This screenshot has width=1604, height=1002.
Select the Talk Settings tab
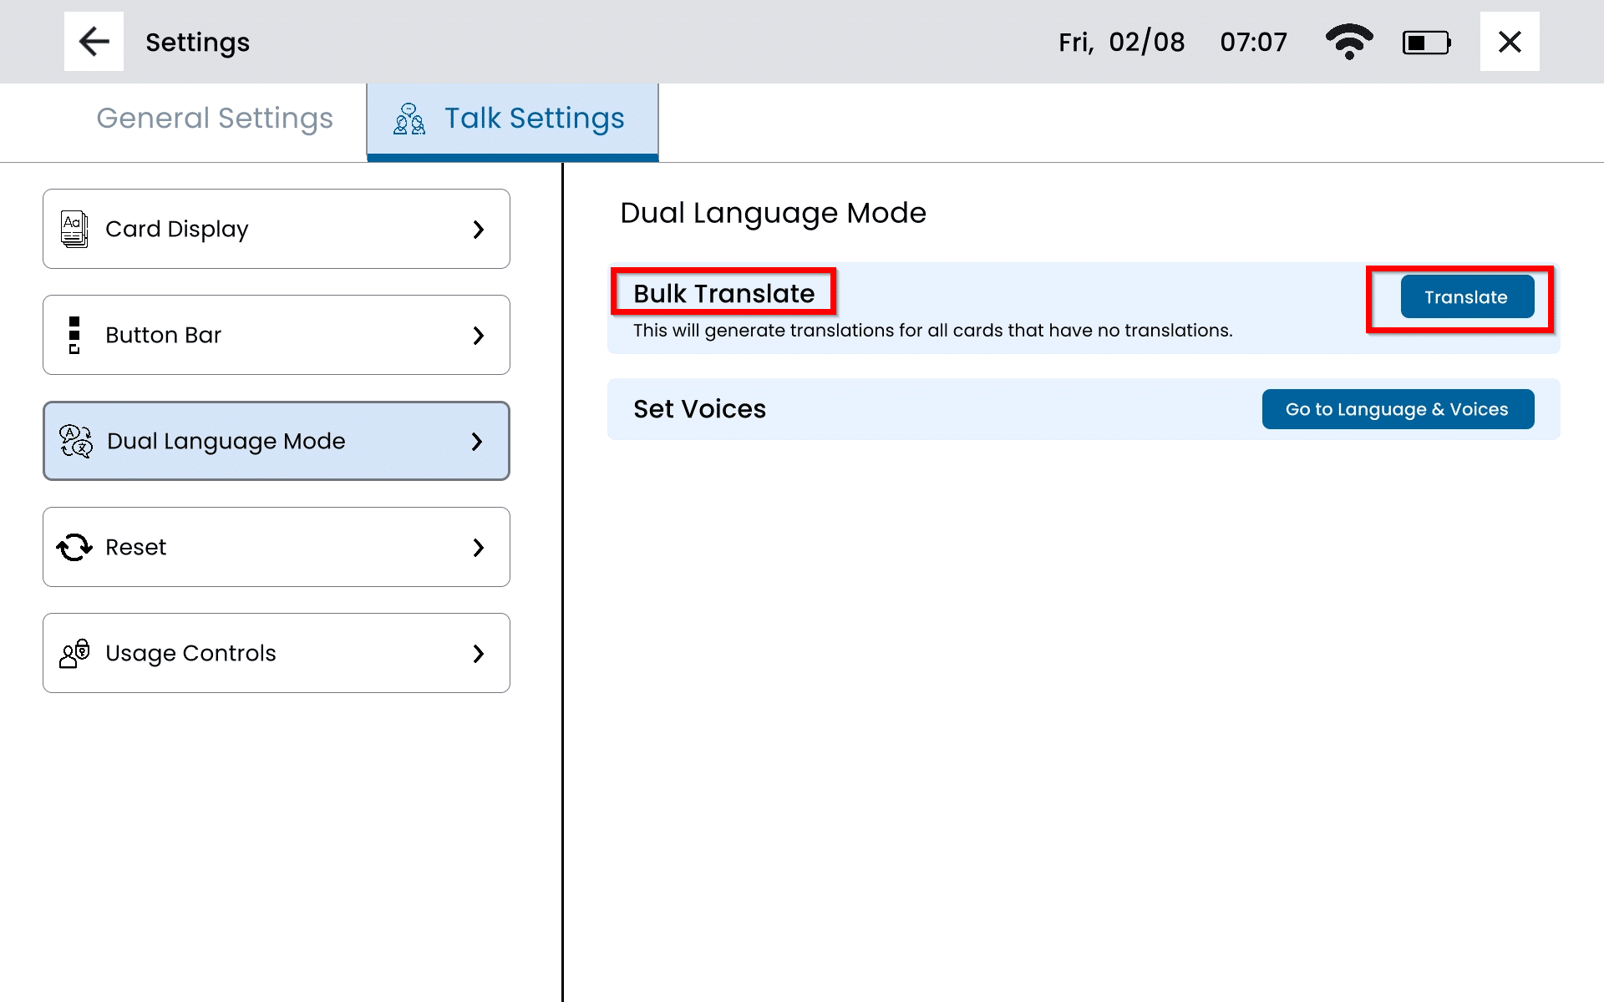tap(534, 119)
